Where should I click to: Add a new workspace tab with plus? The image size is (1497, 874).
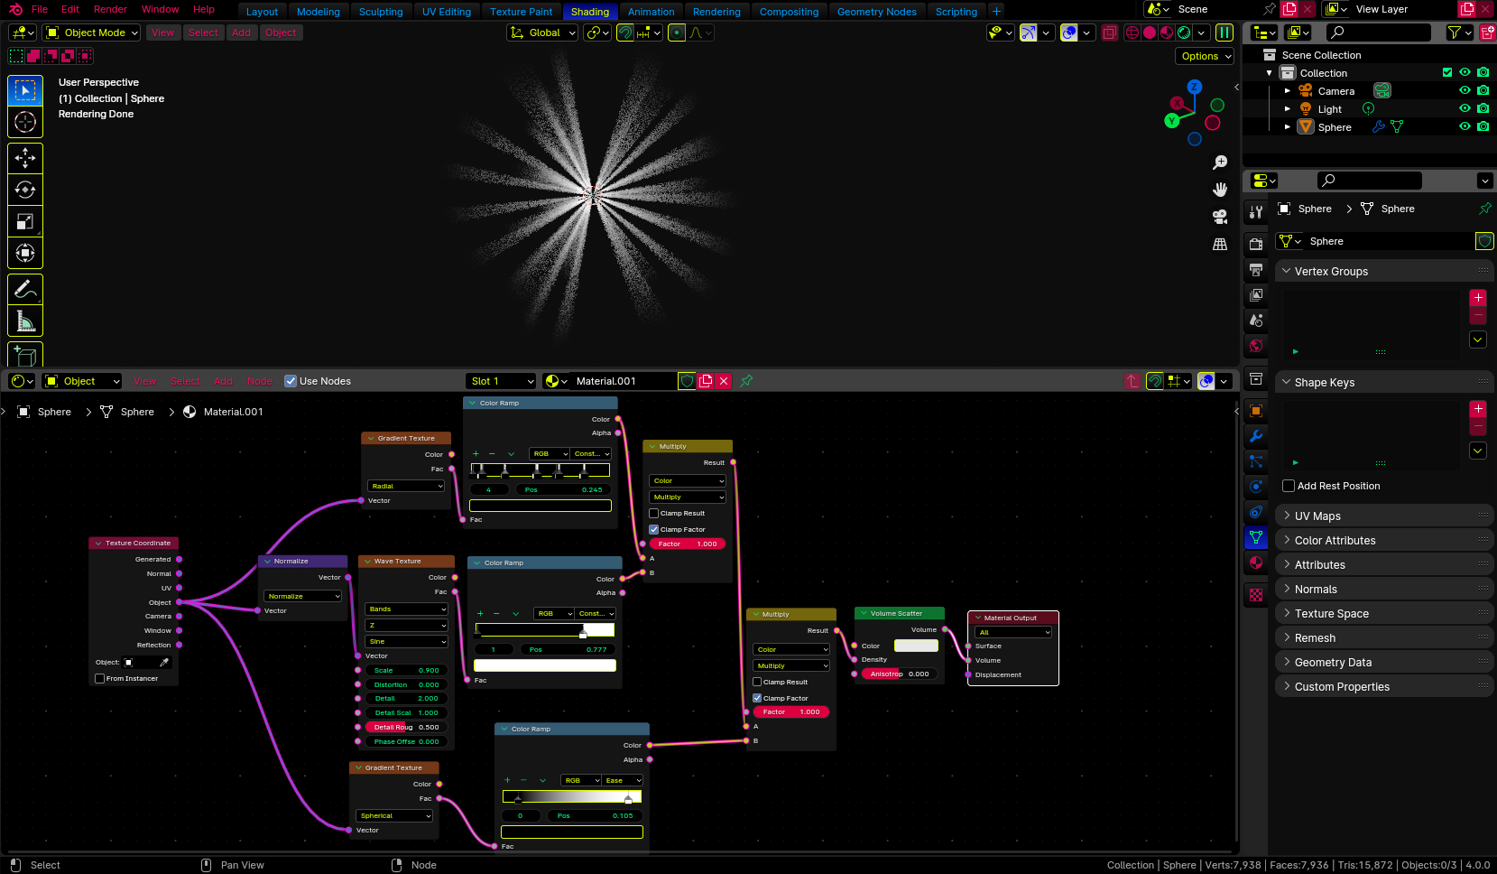(996, 12)
